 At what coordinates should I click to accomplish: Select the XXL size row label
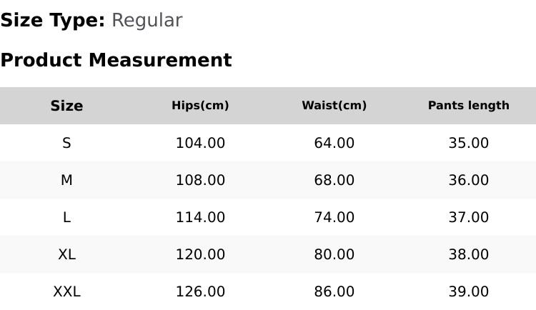(66, 291)
